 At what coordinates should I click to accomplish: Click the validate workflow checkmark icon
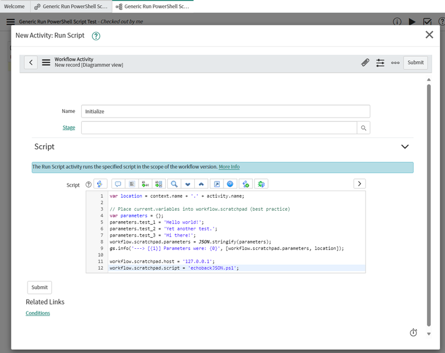(x=427, y=22)
